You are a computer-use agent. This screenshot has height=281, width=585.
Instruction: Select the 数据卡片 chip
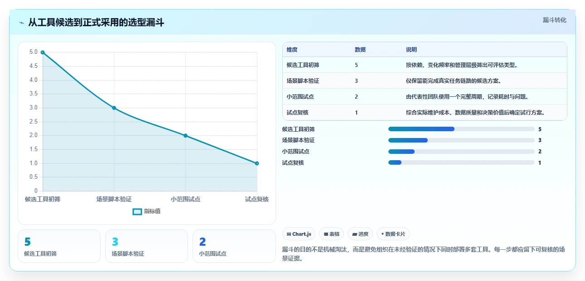pos(393,234)
